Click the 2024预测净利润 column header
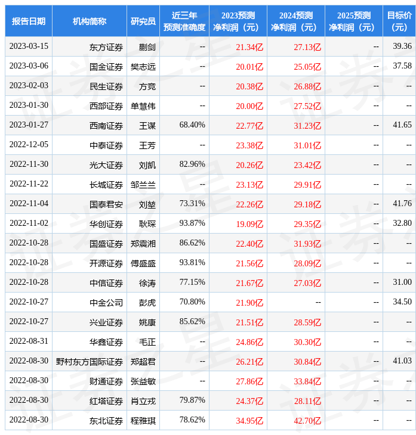The image size is (416, 435). (x=296, y=21)
